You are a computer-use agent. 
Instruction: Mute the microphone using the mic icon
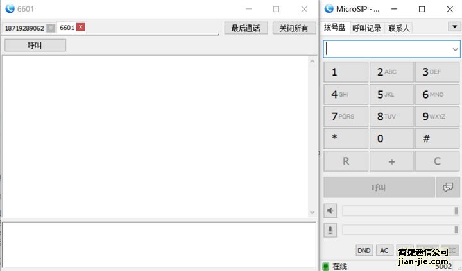[x=330, y=230]
